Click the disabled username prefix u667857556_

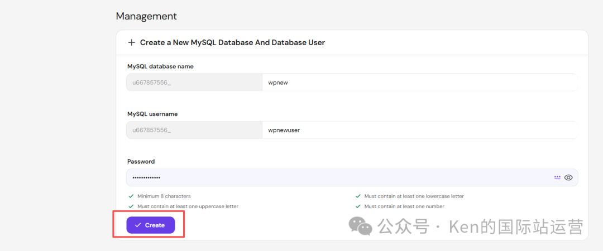point(194,130)
